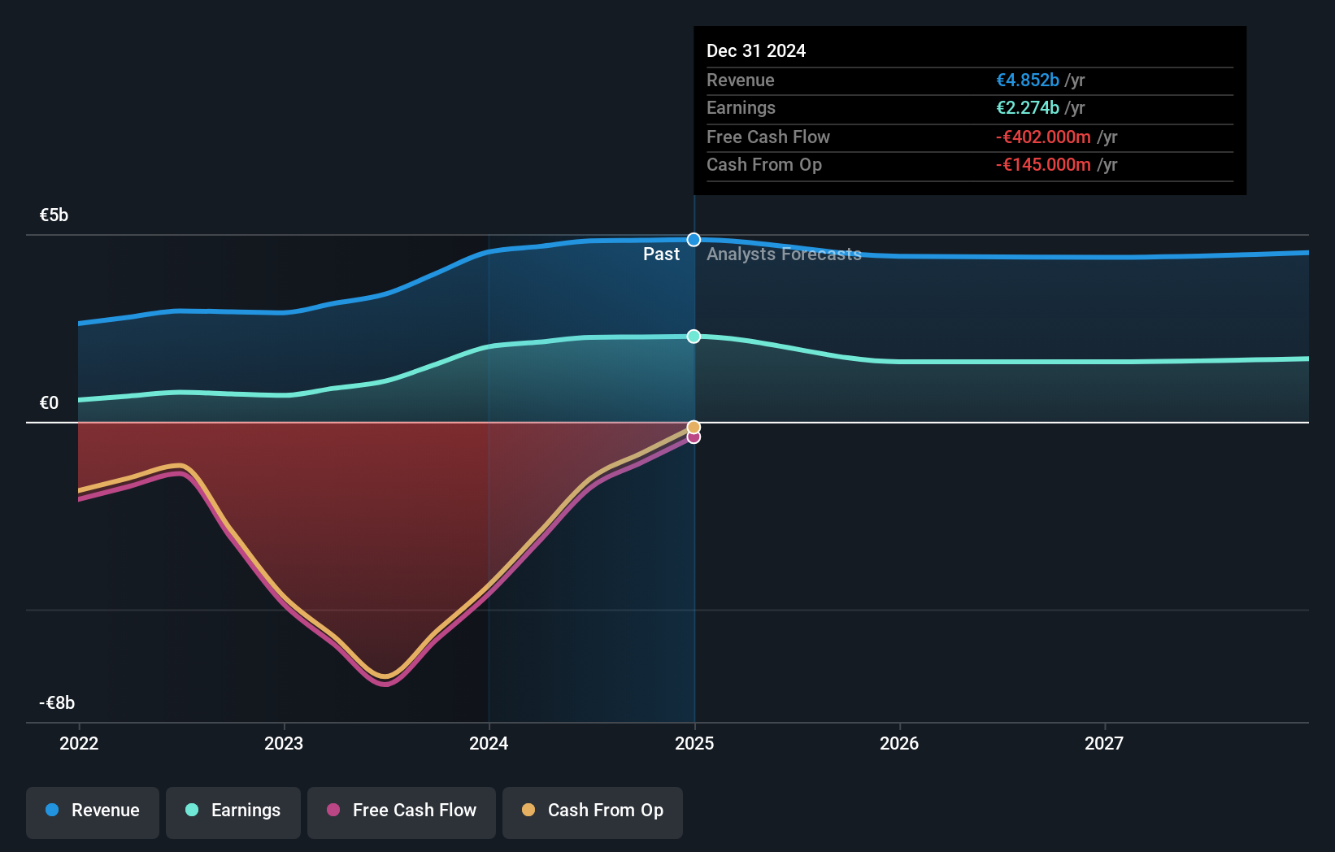
Task: Click the 2022 x-axis label
Action: coord(79,743)
